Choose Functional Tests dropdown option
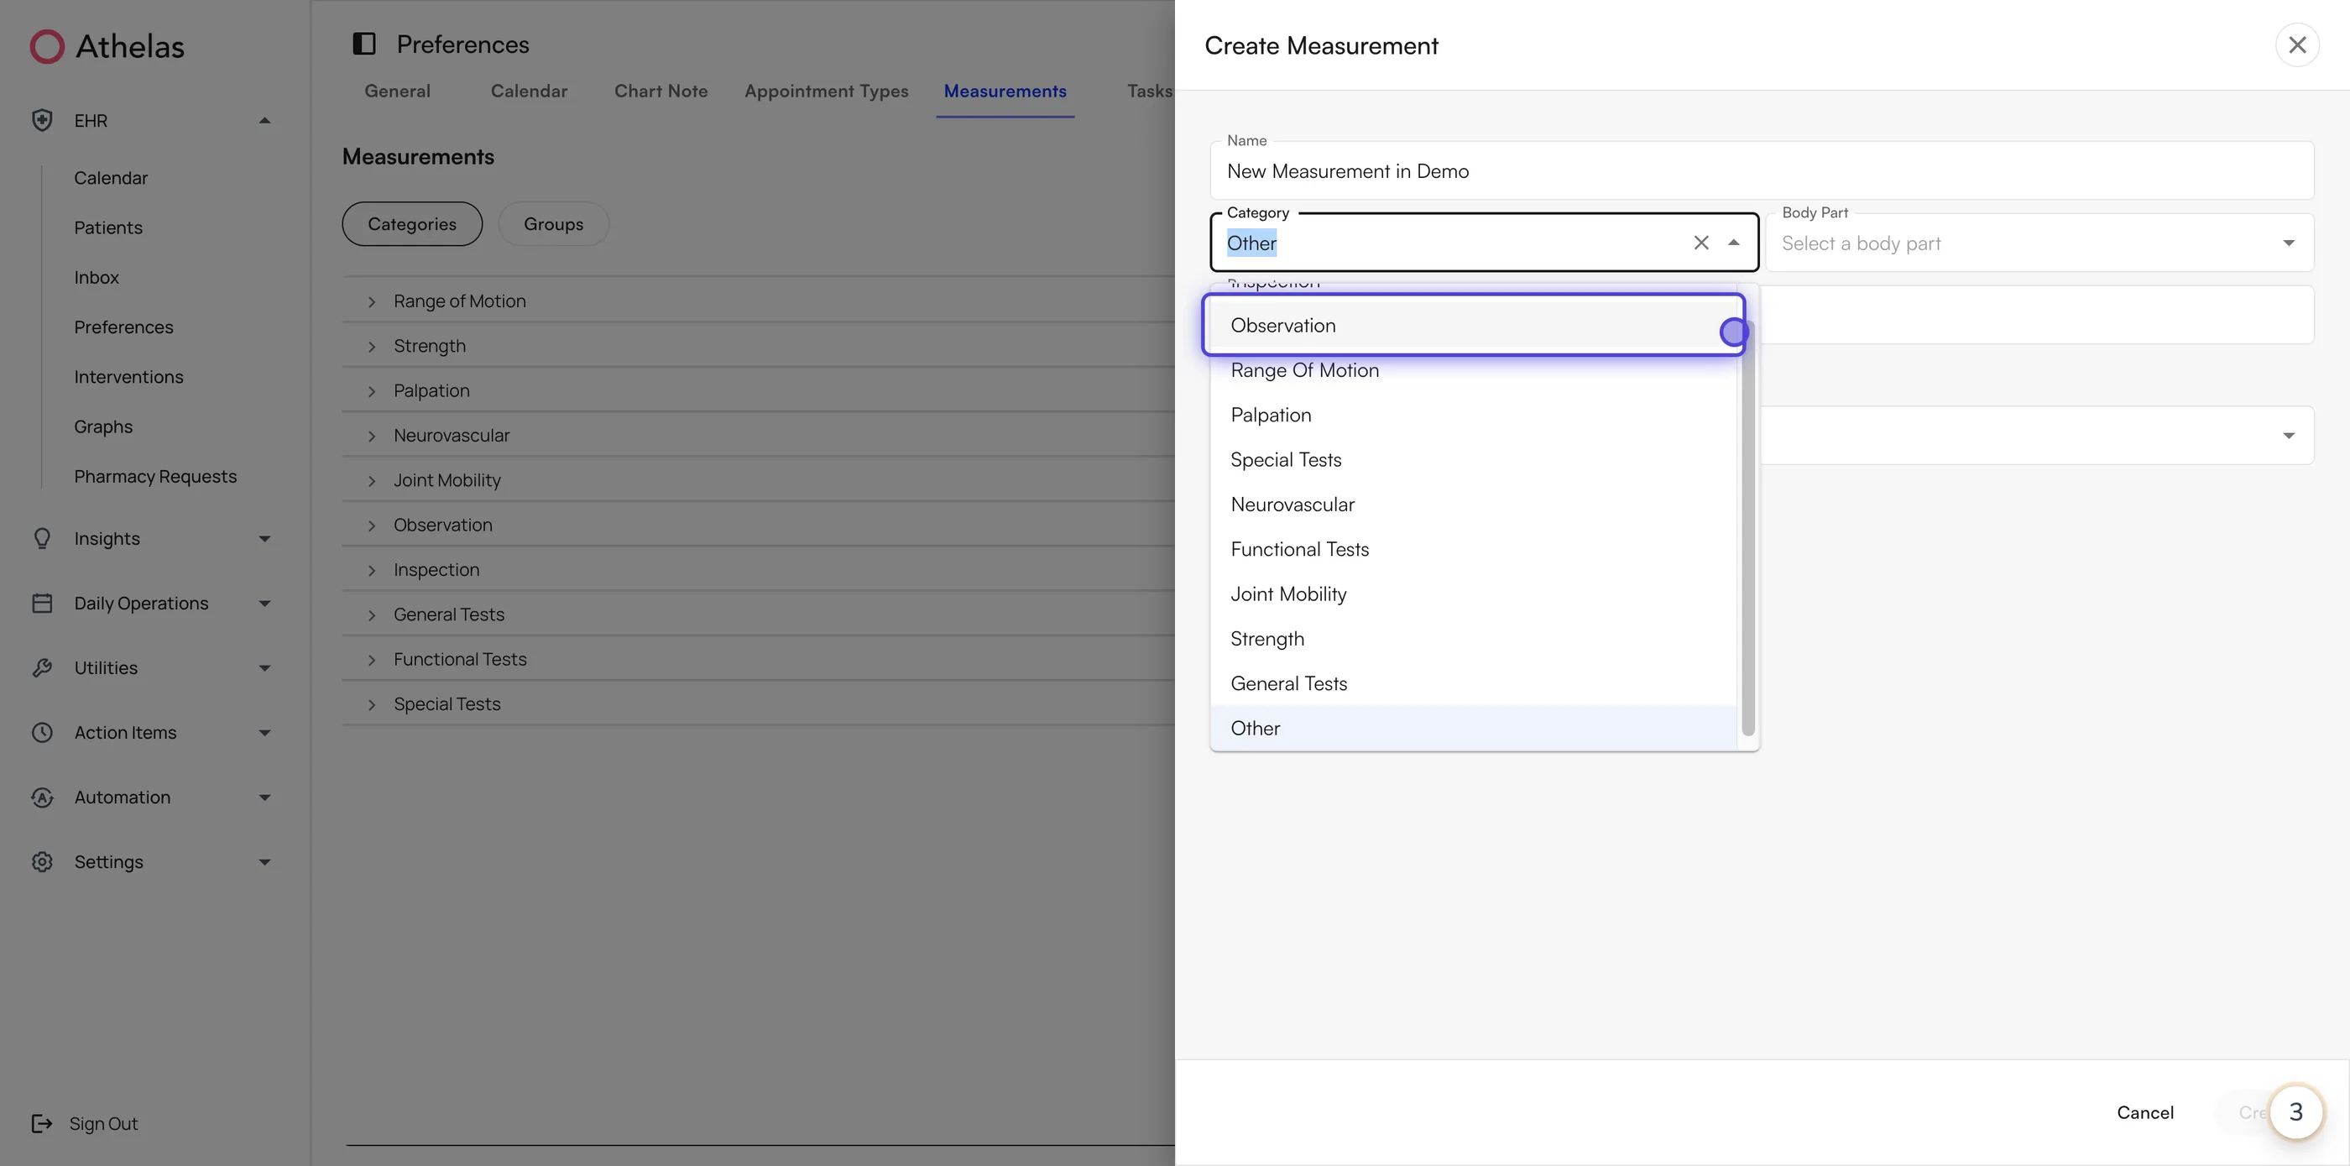 coord(1472,548)
